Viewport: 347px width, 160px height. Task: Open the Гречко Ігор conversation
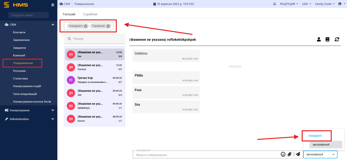(94, 80)
